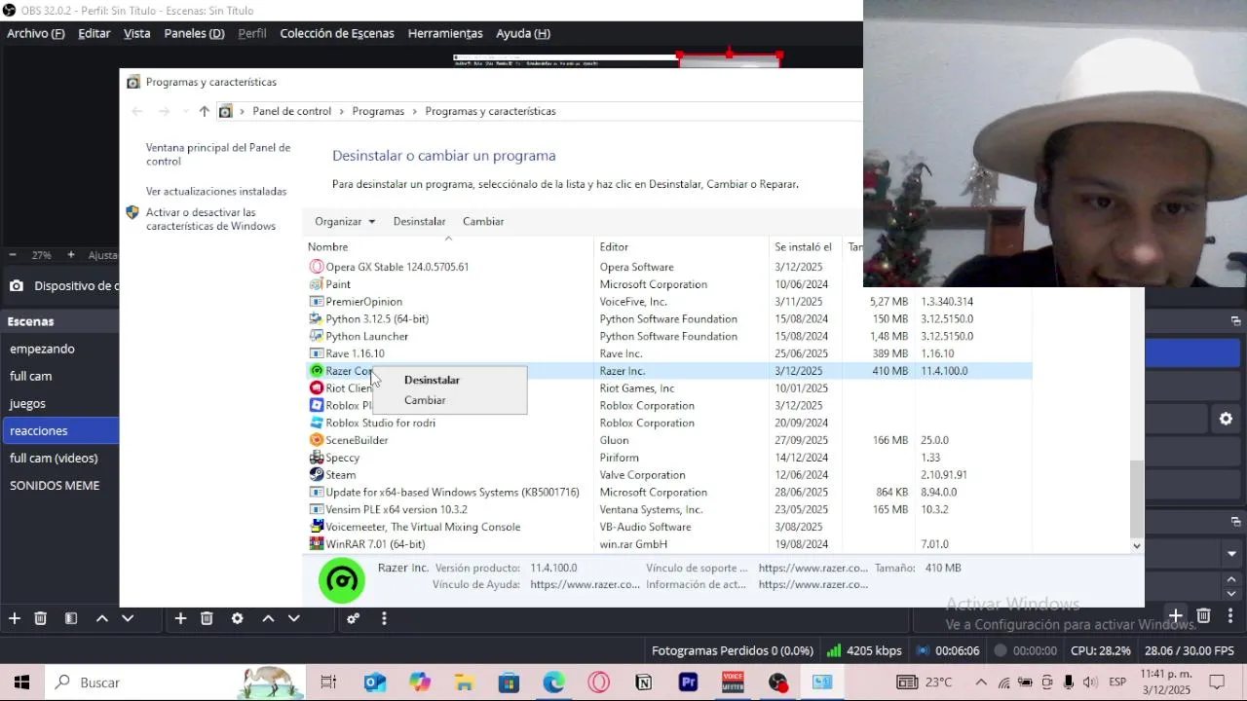Open Vista menu in OBS
This screenshot has height=701, width=1247.
137,33
